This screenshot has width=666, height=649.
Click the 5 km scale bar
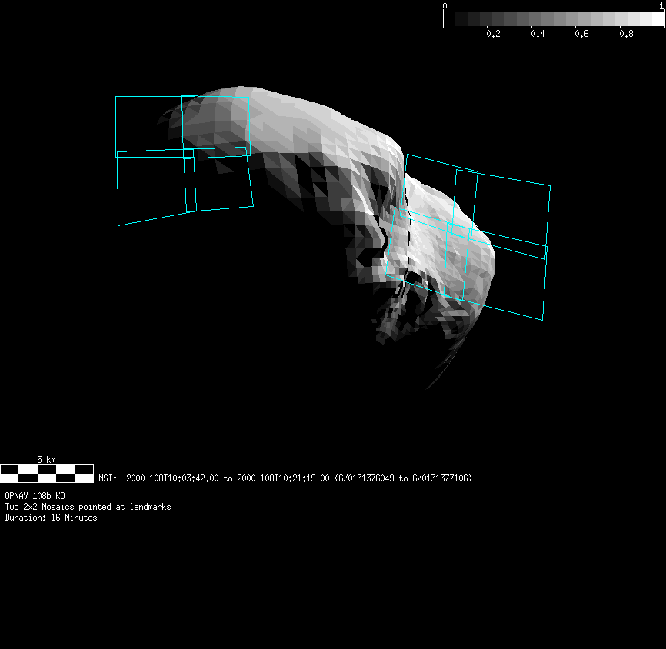click(x=47, y=473)
